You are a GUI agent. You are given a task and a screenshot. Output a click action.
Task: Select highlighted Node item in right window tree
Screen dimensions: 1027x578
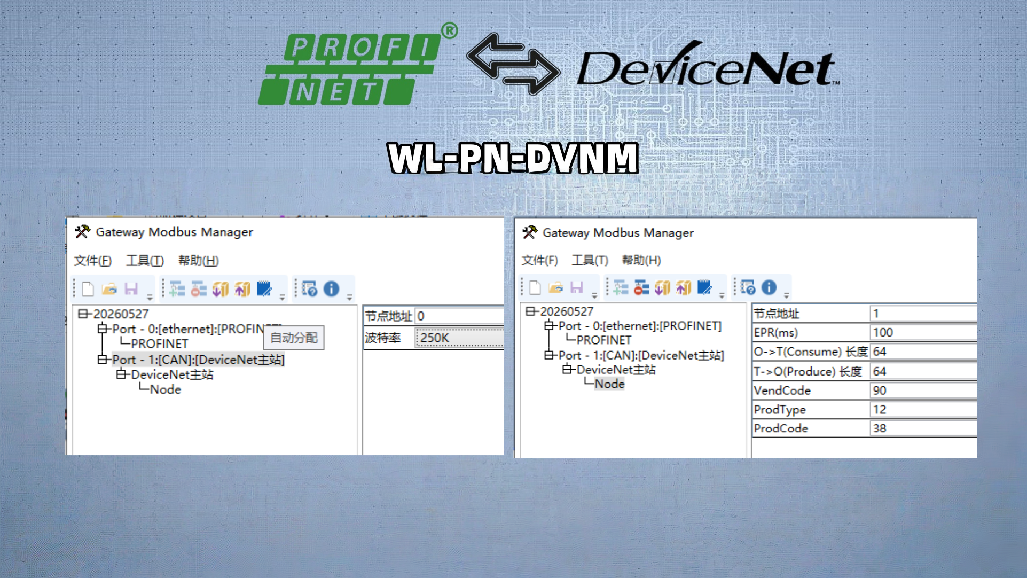pyautogui.click(x=609, y=384)
